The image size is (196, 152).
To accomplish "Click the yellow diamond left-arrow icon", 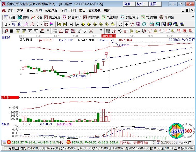I will pos(83,24).
